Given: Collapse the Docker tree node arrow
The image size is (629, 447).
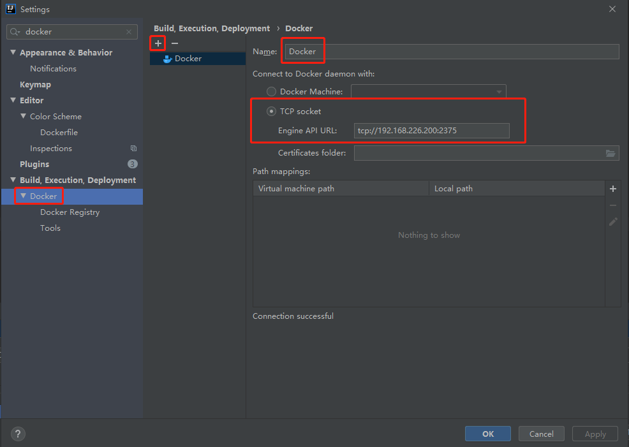Looking at the screenshot, I should coord(23,196).
